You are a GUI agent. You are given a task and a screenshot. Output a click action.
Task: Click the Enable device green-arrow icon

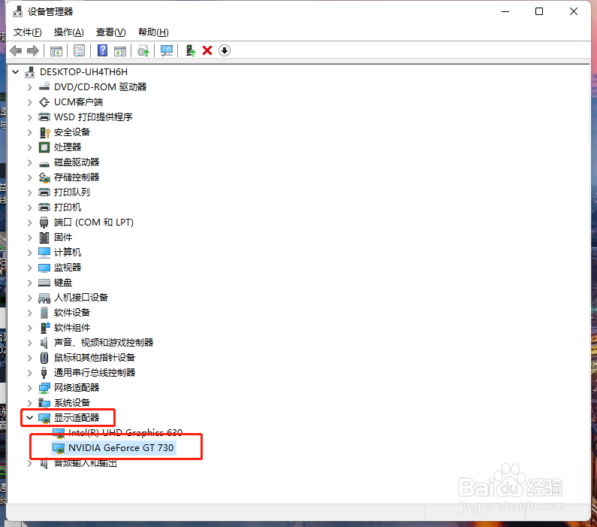click(191, 50)
